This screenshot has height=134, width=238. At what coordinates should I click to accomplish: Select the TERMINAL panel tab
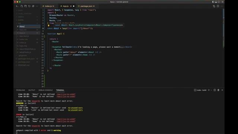(x=60, y=90)
